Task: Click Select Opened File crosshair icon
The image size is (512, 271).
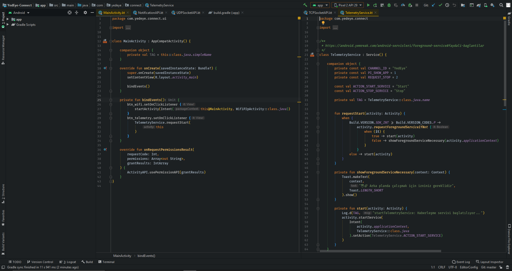Action: [x=70, y=12]
